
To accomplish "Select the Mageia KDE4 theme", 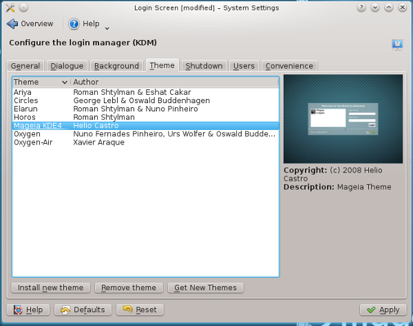I will [x=146, y=125].
